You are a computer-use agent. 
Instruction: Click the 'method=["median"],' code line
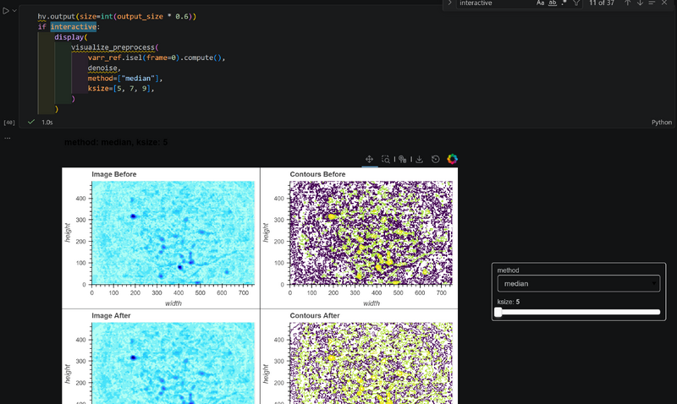tap(125, 79)
